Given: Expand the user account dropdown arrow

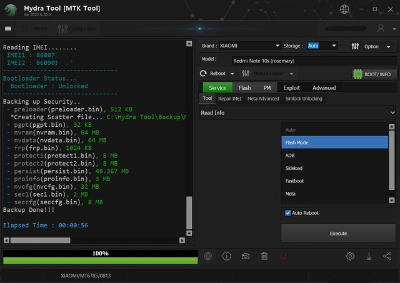Looking at the screenshot, I should point(394,29).
